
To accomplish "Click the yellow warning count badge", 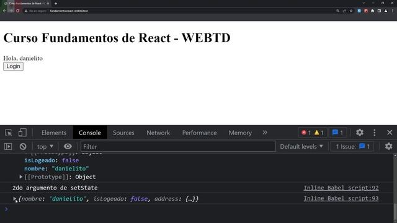I will point(319,133).
